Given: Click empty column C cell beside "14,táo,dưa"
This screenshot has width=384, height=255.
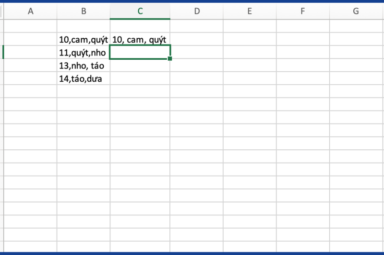Looking at the screenshot, I should click(140, 78).
